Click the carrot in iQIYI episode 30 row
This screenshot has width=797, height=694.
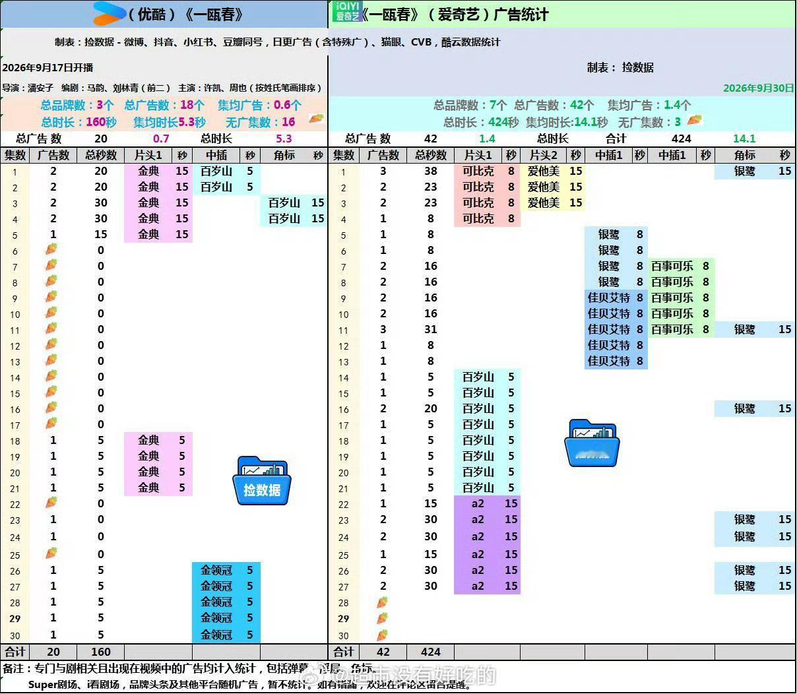382,635
